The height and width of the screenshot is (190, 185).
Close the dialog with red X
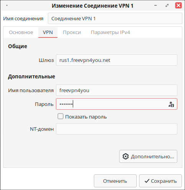tap(178, 5)
